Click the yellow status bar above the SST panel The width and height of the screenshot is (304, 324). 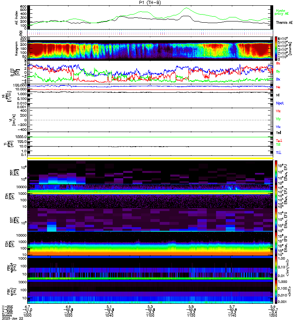coord(150,158)
